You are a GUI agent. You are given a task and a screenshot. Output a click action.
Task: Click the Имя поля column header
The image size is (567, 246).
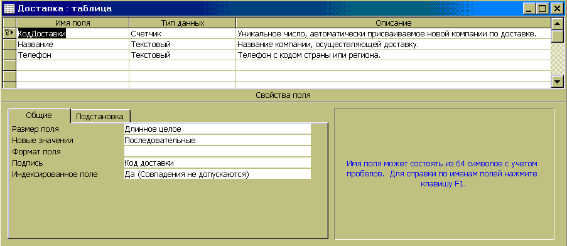click(x=73, y=23)
